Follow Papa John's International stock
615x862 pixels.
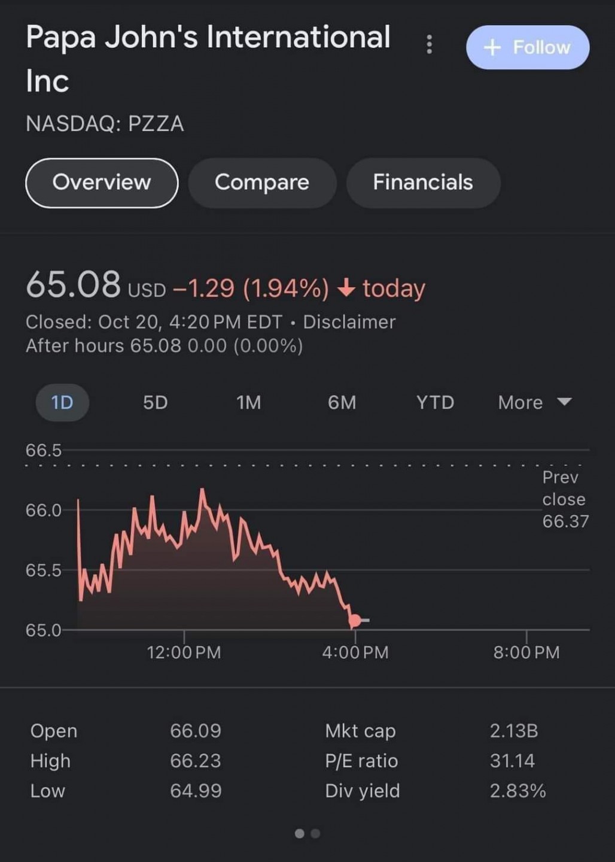[x=528, y=47]
